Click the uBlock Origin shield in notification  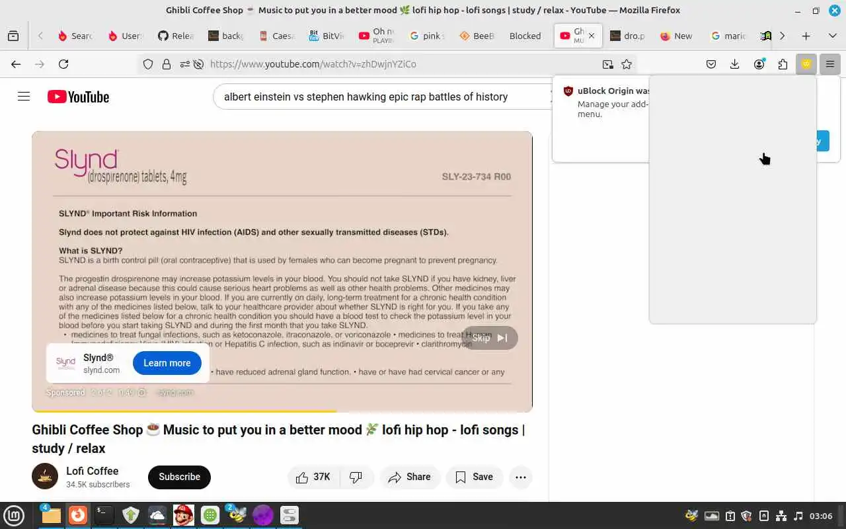(x=568, y=91)
